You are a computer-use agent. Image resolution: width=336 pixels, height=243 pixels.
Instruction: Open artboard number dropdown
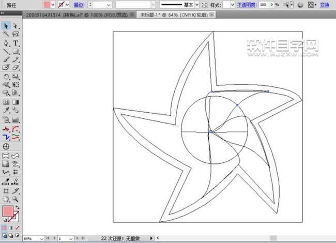click(71, 238)
